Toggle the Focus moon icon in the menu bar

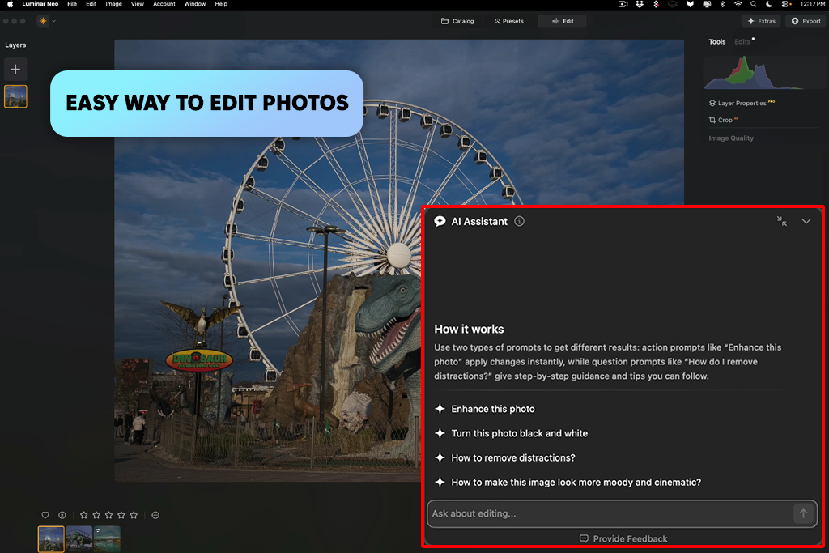click(x=769, y=4)
